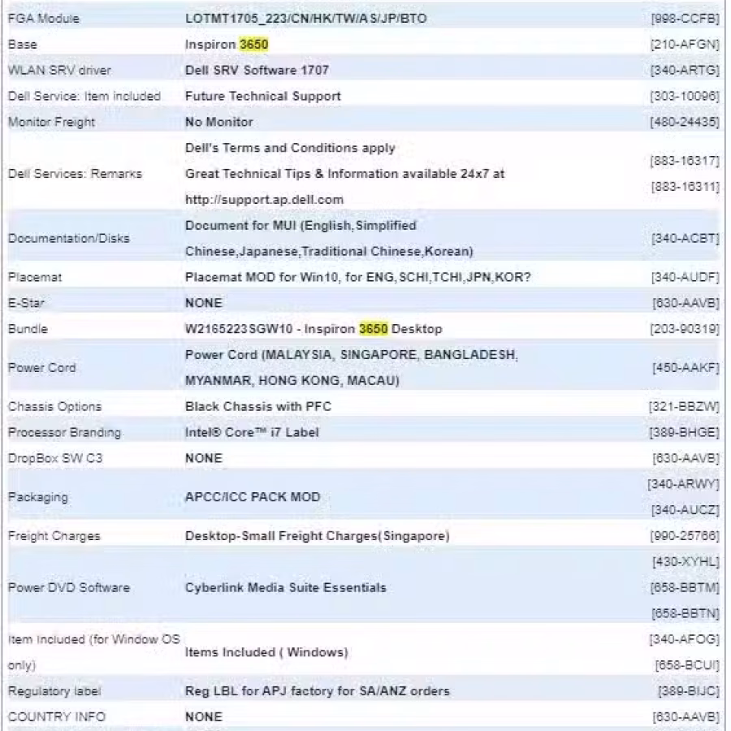Image resolution: width=731 pixels, height=731 pixels.
Task: Select the 'Monitor Freight' label
Action: pyautogui.click(x=51, y=122)
